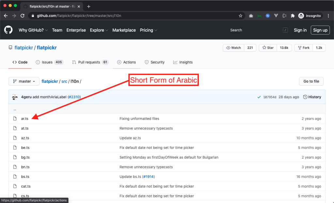Viewport: 334px width, 203px height.
Task: Open 'Update az.ts' commit message
Action: tap(130, 138)
